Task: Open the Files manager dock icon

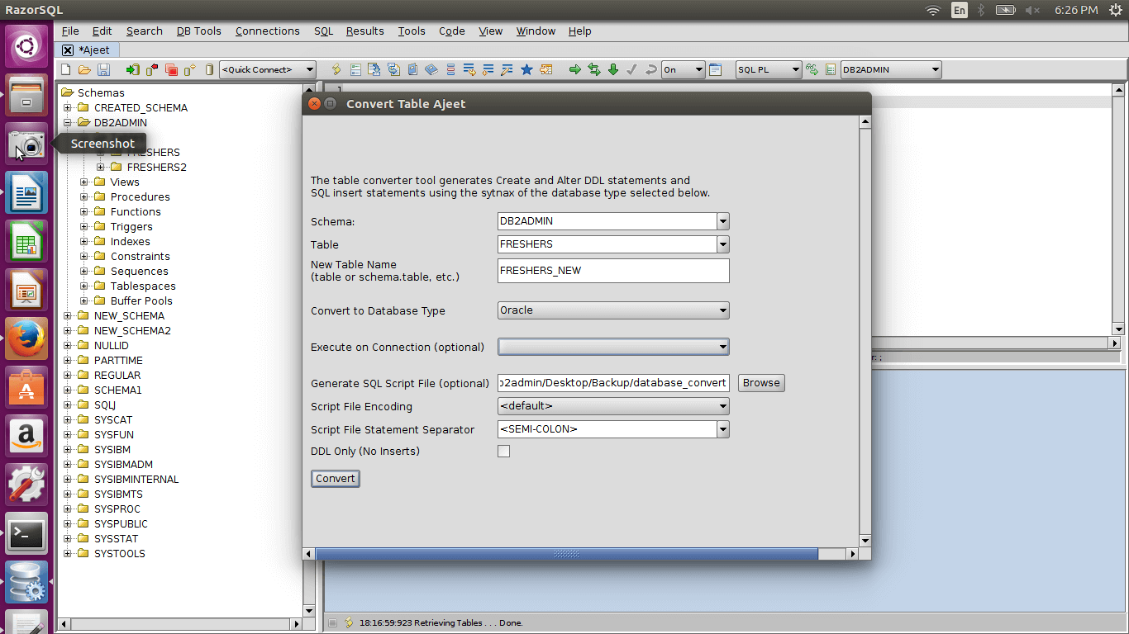Action: coord(27,94)
